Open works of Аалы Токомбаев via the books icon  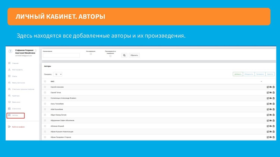pyautogui.click(x=271, y=104)
